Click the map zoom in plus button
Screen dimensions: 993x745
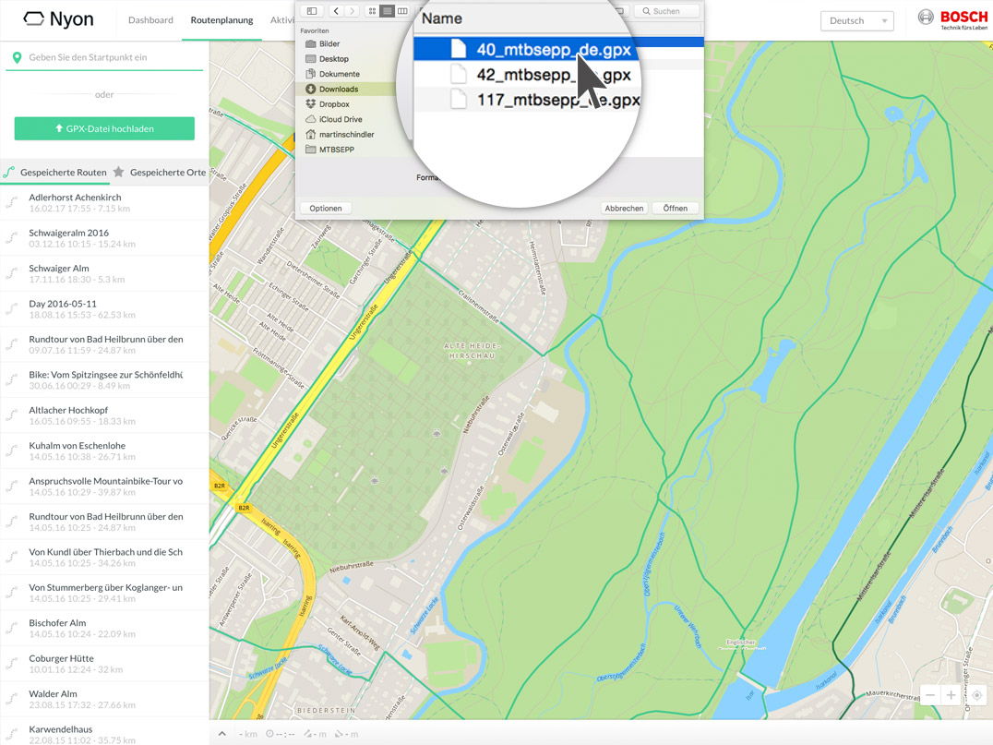(951, 695)
